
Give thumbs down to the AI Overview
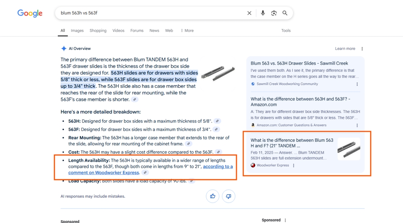coord(229,196)
